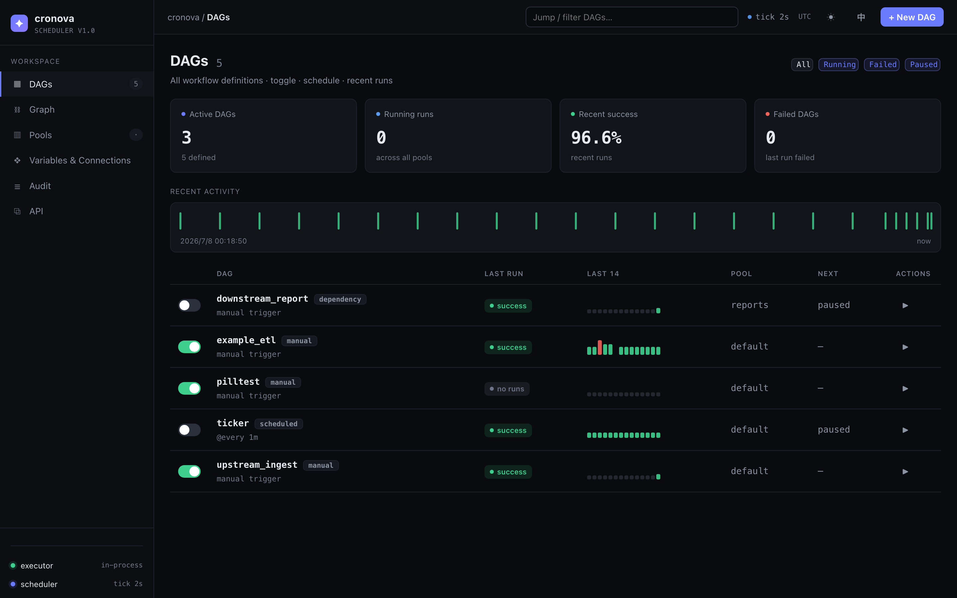Open the Audit page
957x598 pixels.
coord(77,186)
